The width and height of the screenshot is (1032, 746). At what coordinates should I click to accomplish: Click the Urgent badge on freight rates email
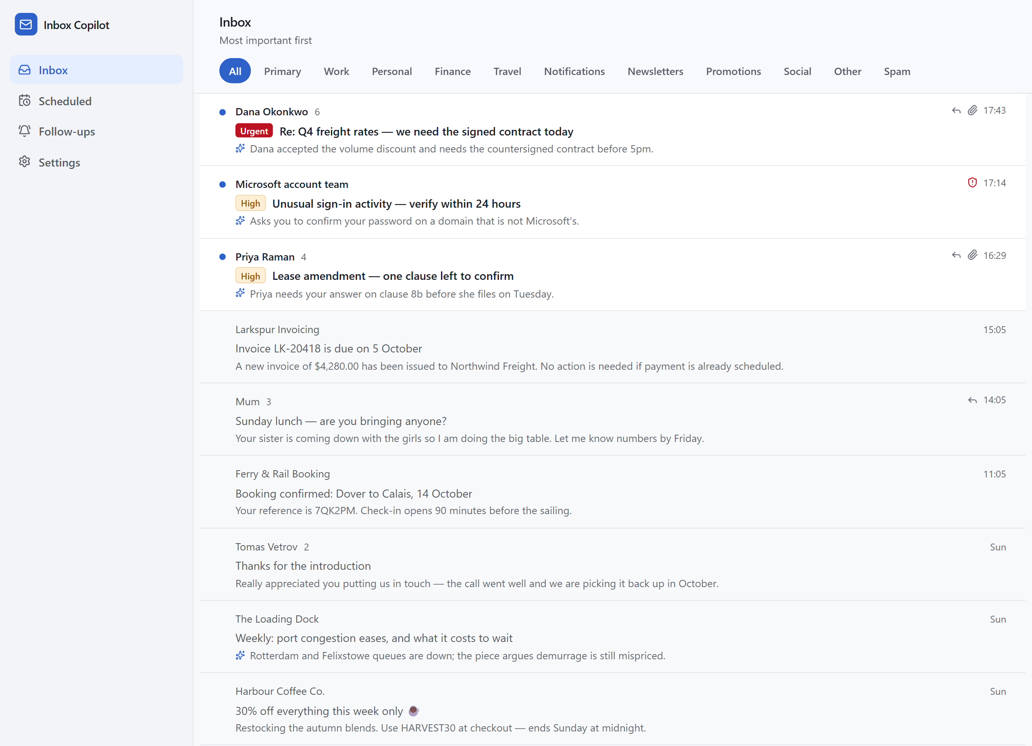[254, 131]
